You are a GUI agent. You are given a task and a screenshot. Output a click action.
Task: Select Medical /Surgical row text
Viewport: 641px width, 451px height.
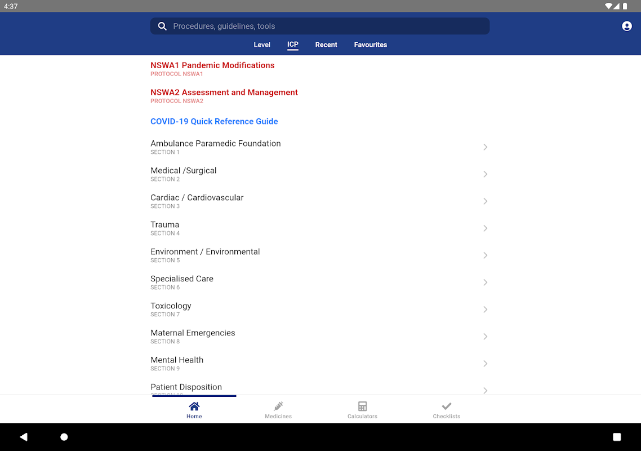click(x=184, y=171)
